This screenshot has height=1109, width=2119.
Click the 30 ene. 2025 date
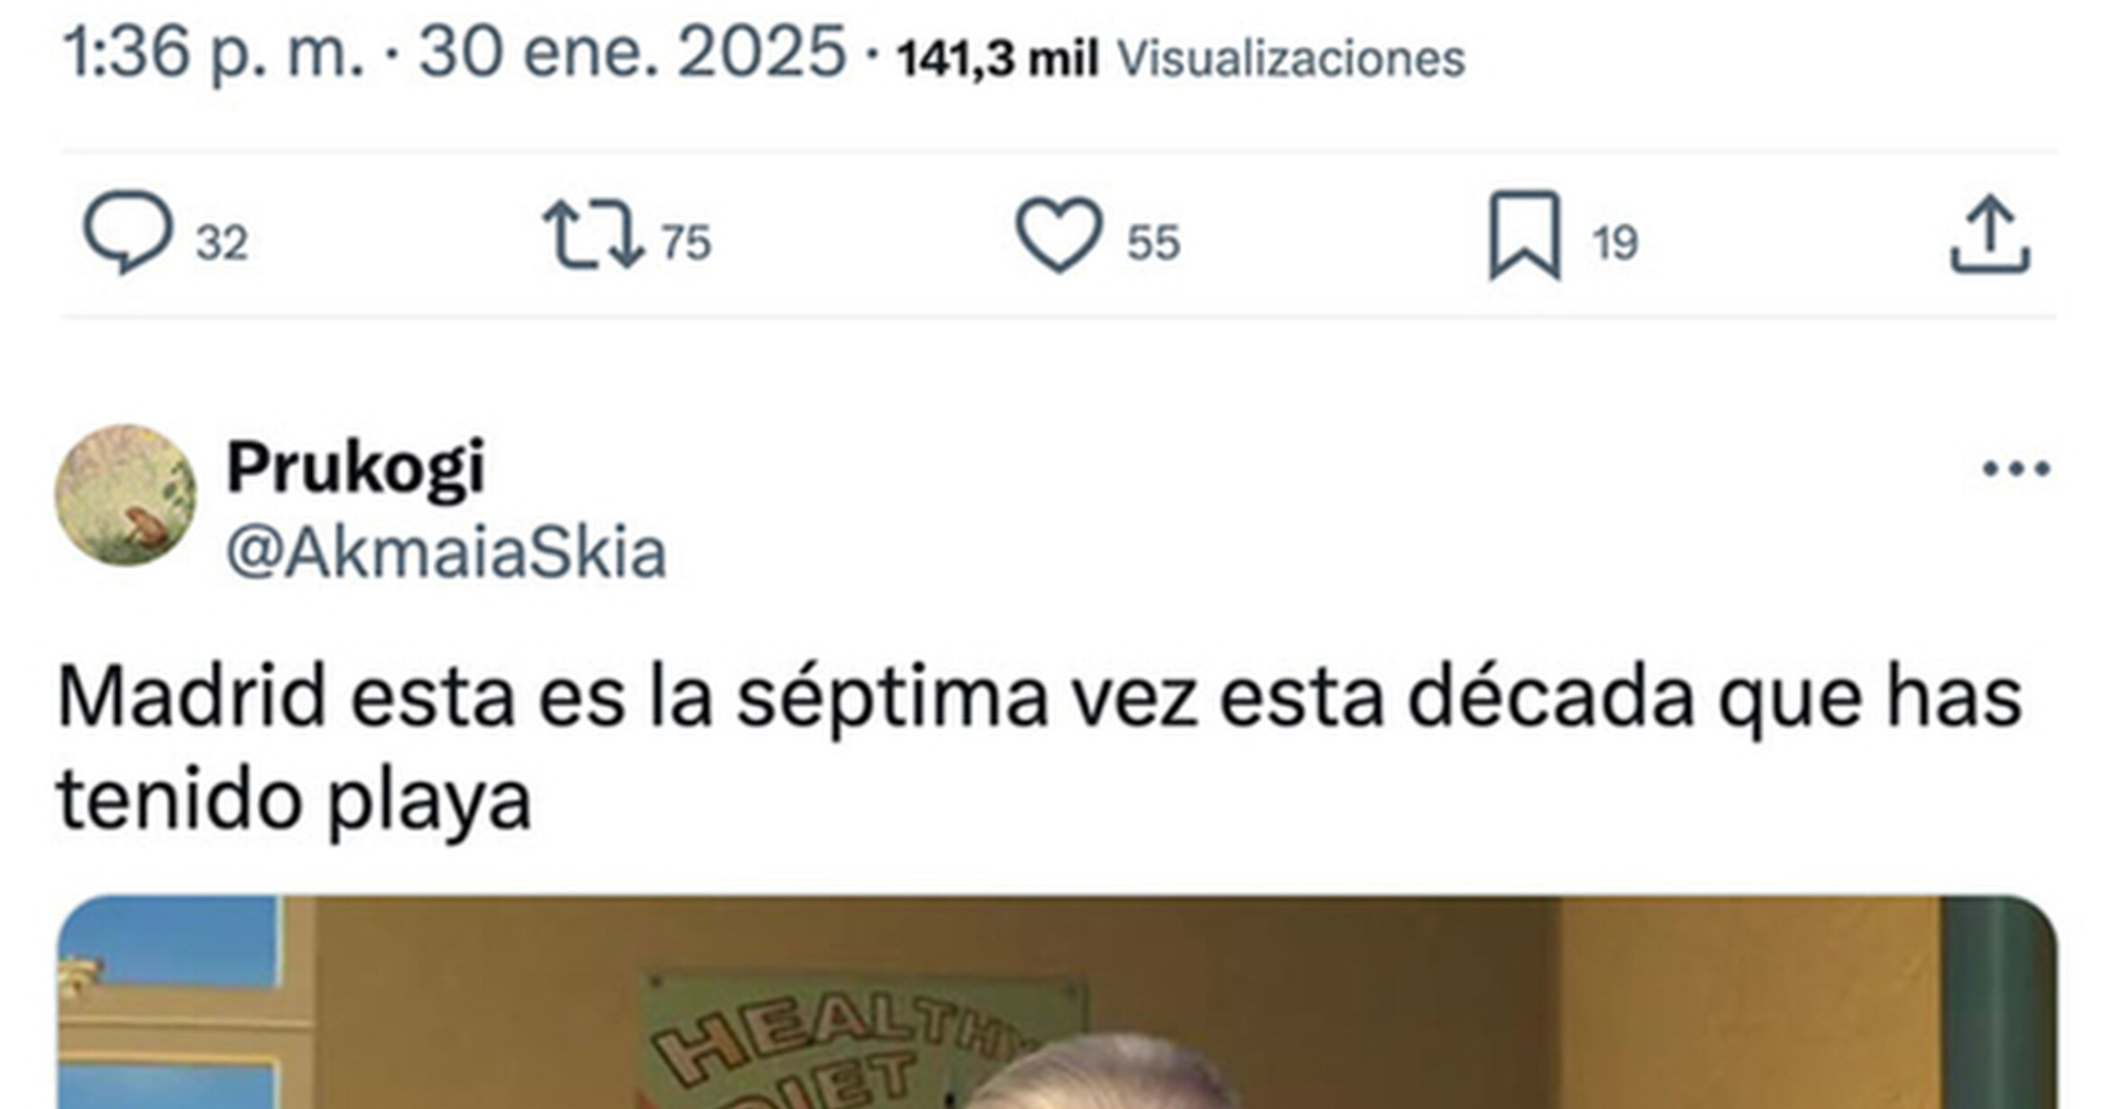coord(633,52)
